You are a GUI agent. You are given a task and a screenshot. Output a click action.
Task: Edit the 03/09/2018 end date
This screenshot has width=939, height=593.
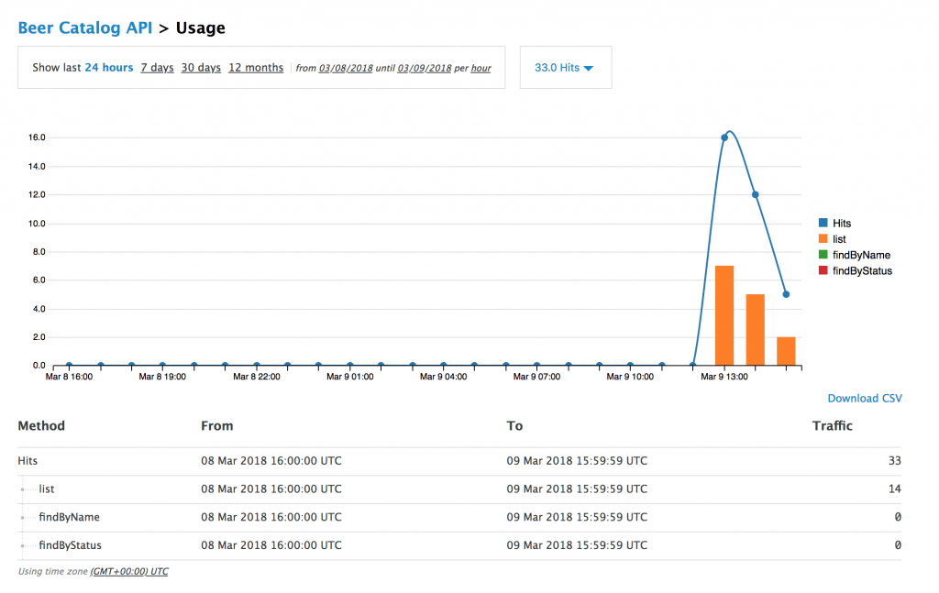[425, 69]
